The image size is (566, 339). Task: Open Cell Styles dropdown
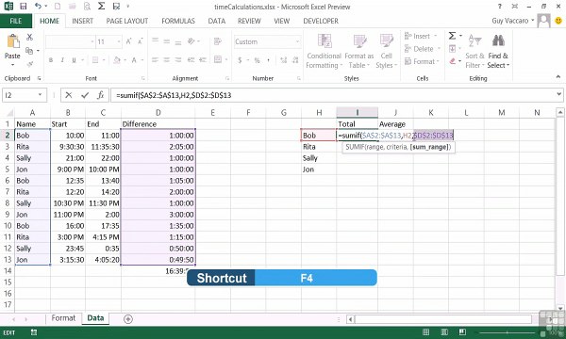point(386,51)
